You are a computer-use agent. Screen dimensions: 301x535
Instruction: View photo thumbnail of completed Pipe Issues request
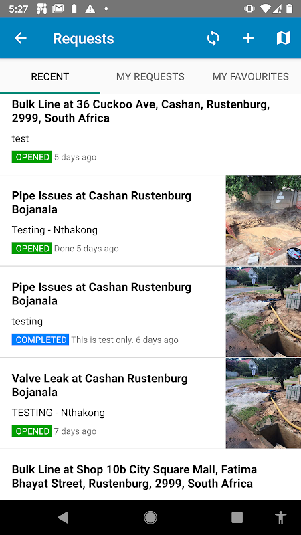264,312
